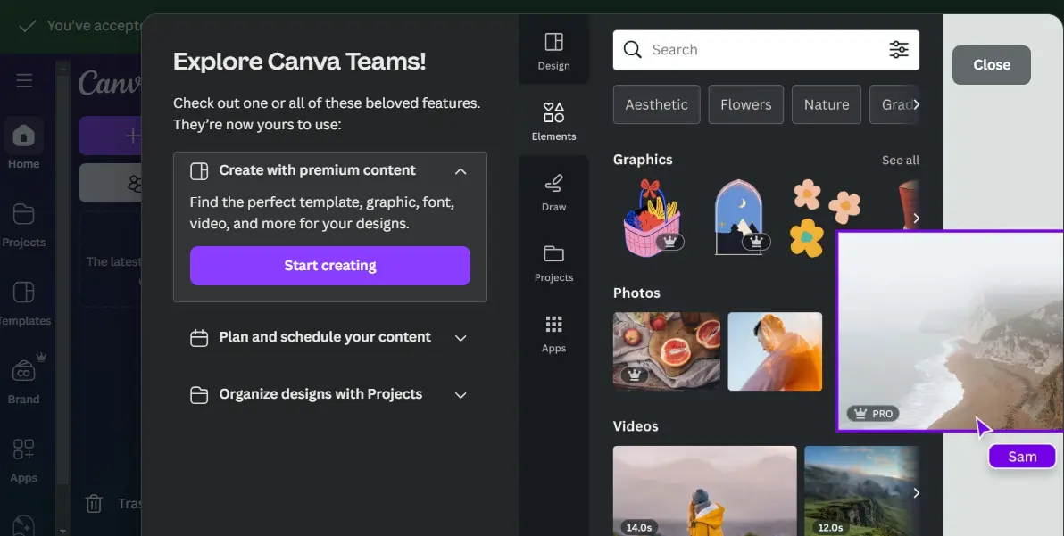Select the orange jacket person photo
The width and height of the screenshot is (1064, 536).
(775, 351)
